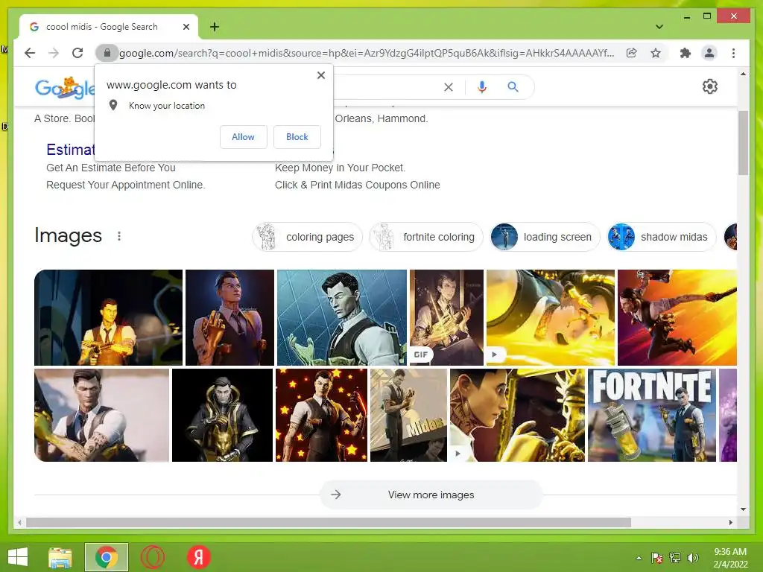Open Chrome's three-dot menu

[x=733, y=53]
